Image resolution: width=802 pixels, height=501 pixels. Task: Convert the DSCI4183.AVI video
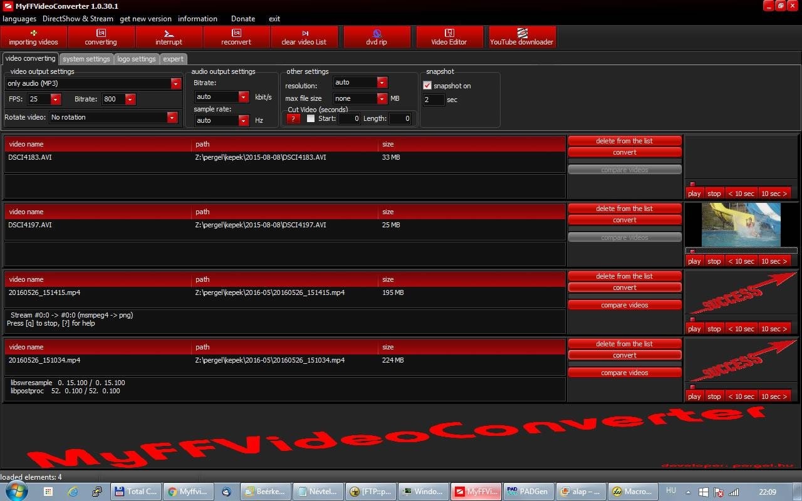point(625,152)
